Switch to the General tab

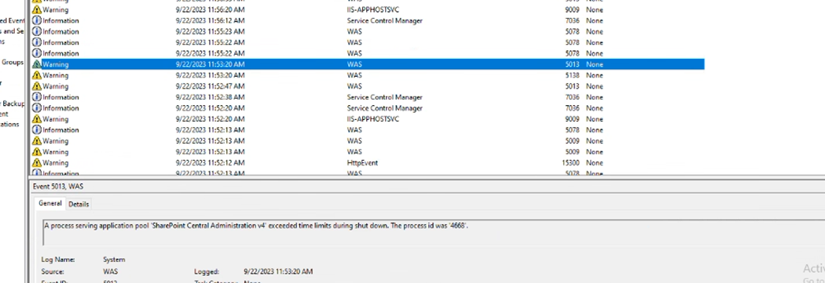click(x=50, y=203)
